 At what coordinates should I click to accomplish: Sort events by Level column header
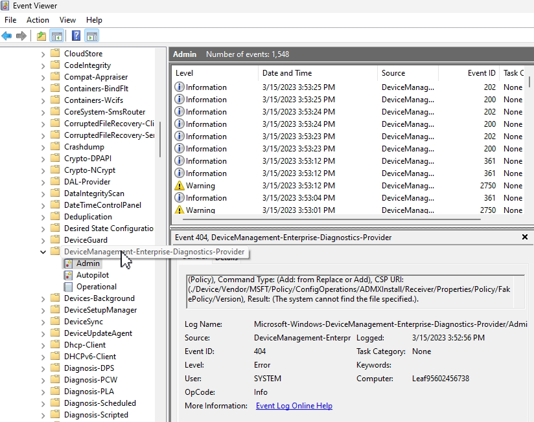click(215, 73)
